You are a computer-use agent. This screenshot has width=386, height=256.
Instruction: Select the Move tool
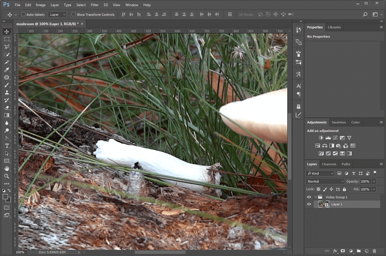[x=7, y=31]
